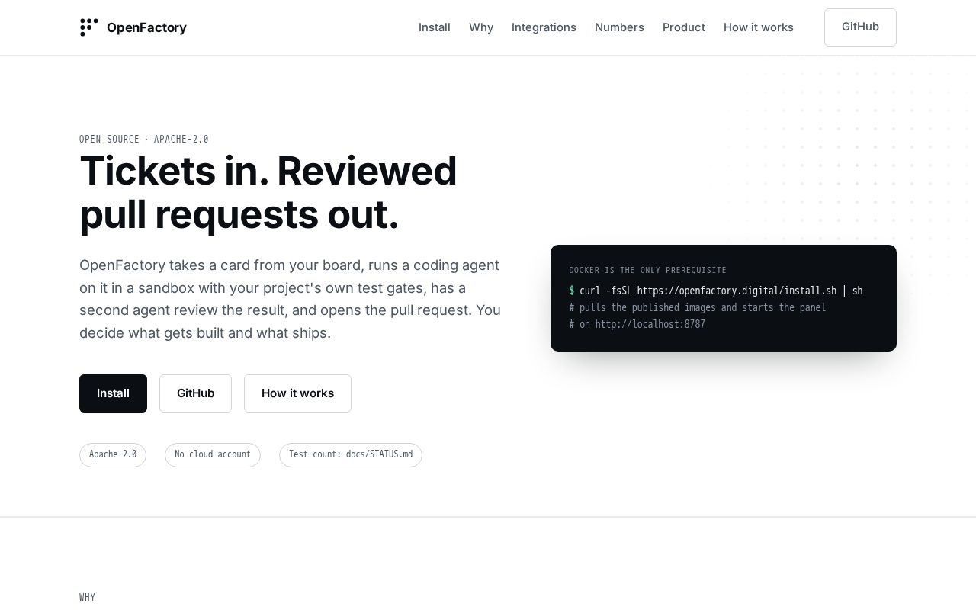This screenshot has height=610, width=976.
Task: Click the No cloud account badge
Action: point(213,455)
